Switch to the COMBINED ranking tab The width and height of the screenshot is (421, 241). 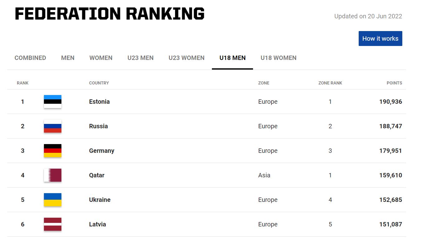tap(30, 58)
